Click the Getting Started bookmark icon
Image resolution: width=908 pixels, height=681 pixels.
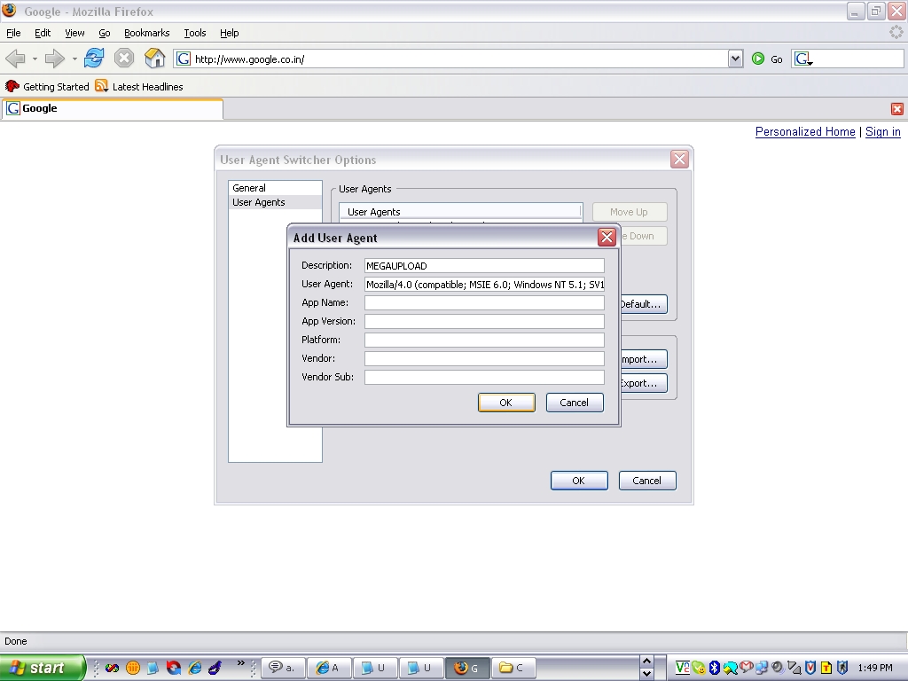click(x=12, y=86)
